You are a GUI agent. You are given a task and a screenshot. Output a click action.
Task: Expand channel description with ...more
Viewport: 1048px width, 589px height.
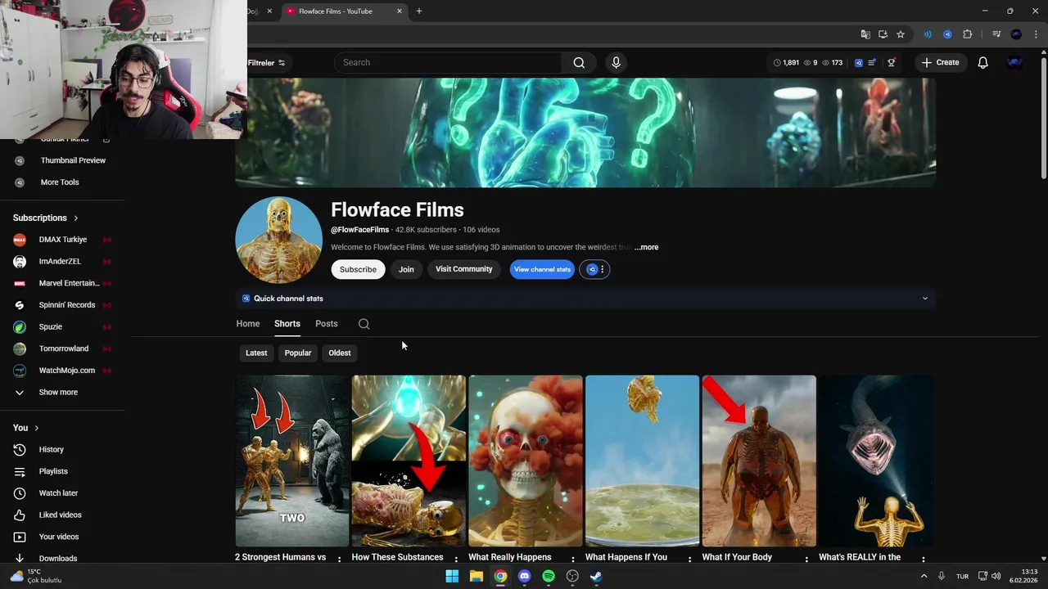coord(646,247)
